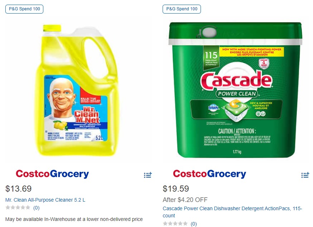Screen dimensions: 313x227
Task: Select P&G Spend 100 badge above Mr. Clean
Action: point(24,9)
